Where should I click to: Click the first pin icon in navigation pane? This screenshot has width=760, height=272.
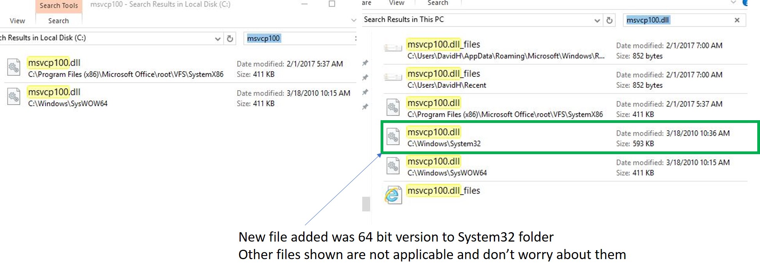point(365,63)
